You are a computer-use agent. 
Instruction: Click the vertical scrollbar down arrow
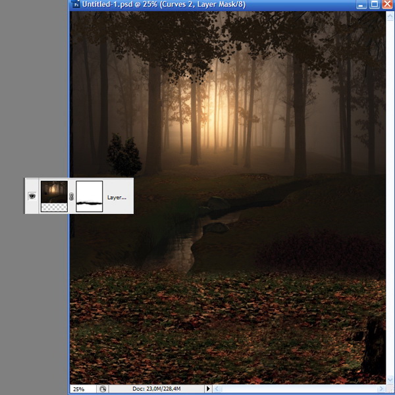click(x=390, y=379)
